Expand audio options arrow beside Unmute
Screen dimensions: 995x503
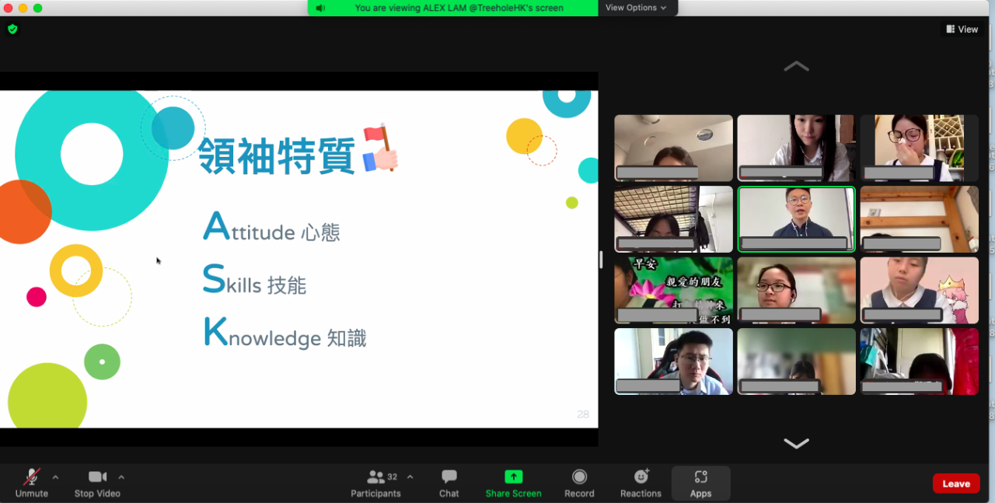coord(55,477)
